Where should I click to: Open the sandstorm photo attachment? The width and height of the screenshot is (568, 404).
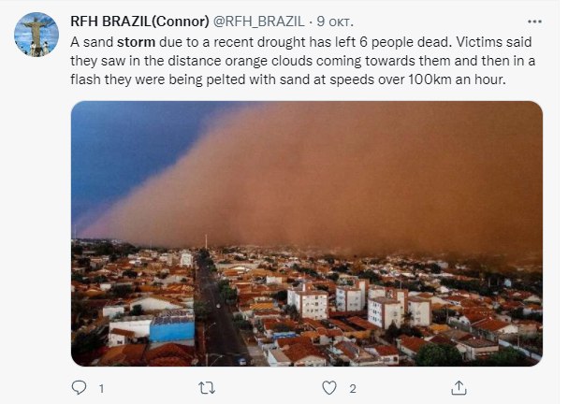click(x=307, y=233)
